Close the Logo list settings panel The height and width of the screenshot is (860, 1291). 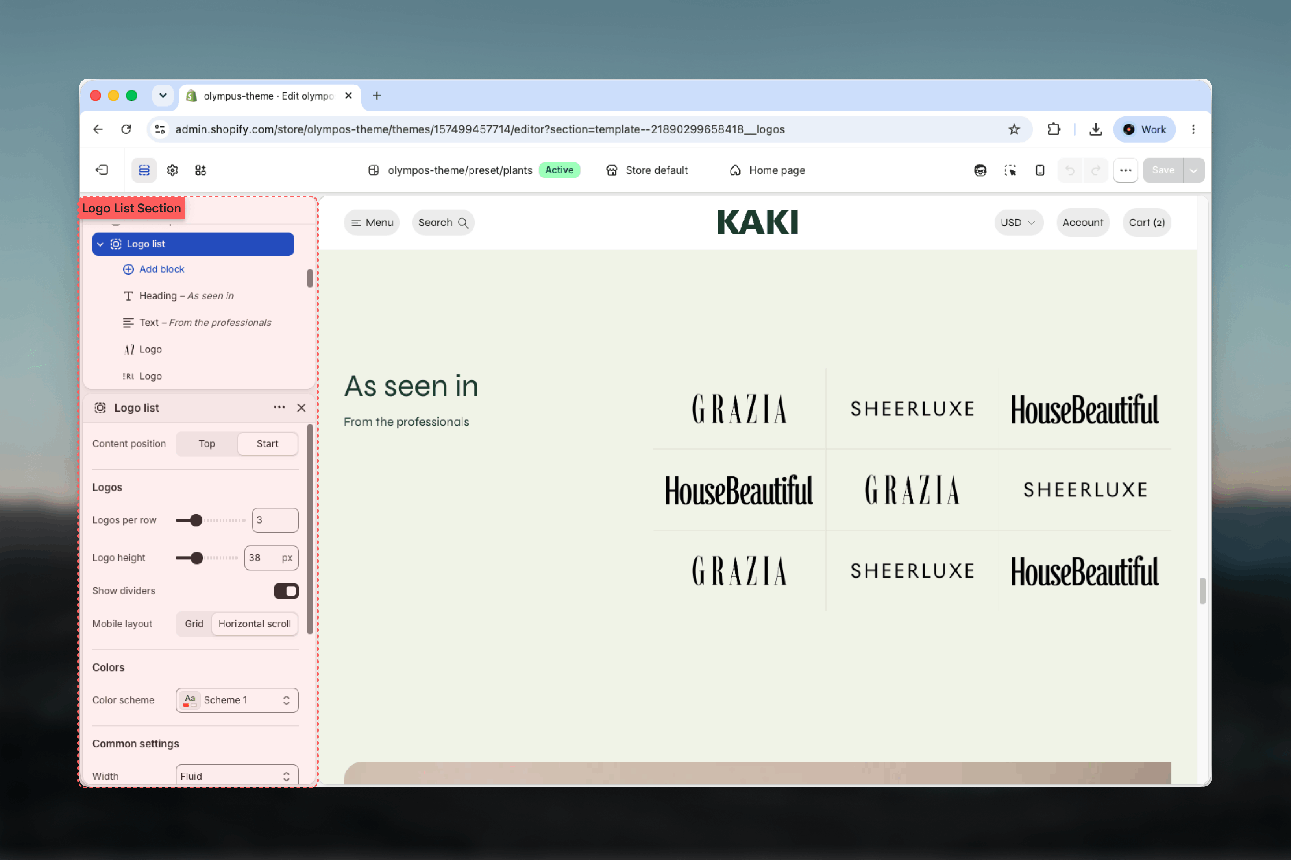pyautogui.click(x=301, y=408)
